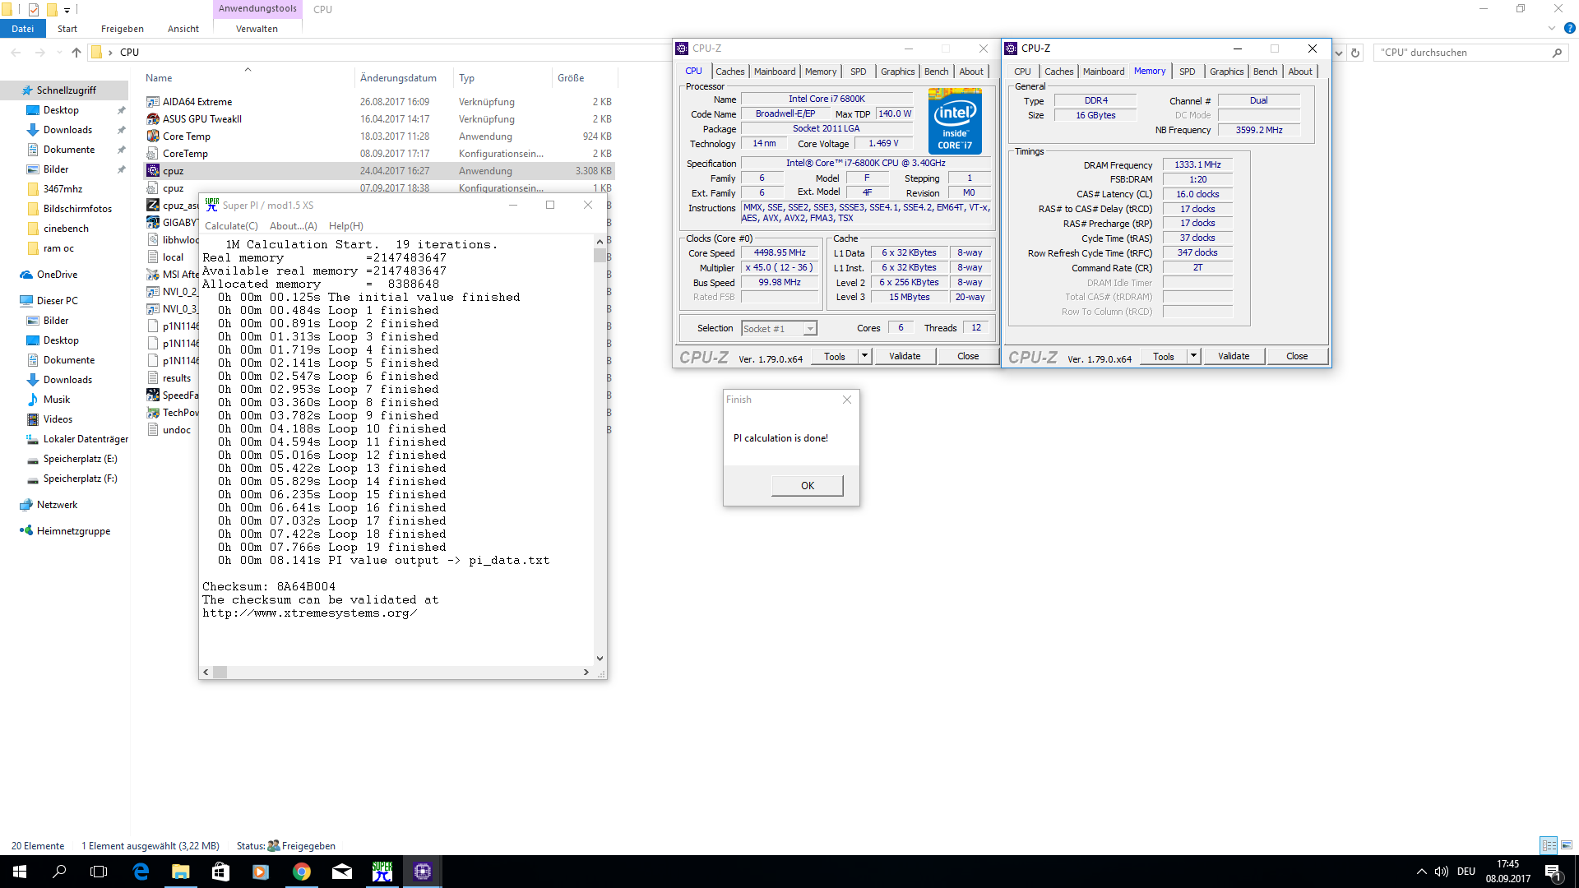The image size is (1579, 888).
Task: Open the Bench tab in the left CPU-Z
Action: [x=936, y=72]
